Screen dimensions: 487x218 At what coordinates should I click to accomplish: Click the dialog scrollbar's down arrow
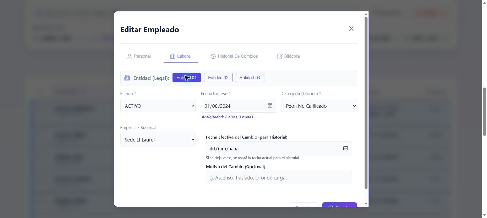click(x=366, y=204)
